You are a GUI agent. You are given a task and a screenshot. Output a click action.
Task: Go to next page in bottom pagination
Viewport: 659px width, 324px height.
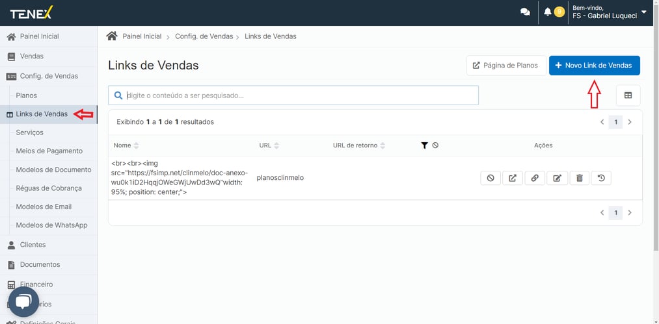click(x=630, y=213)
